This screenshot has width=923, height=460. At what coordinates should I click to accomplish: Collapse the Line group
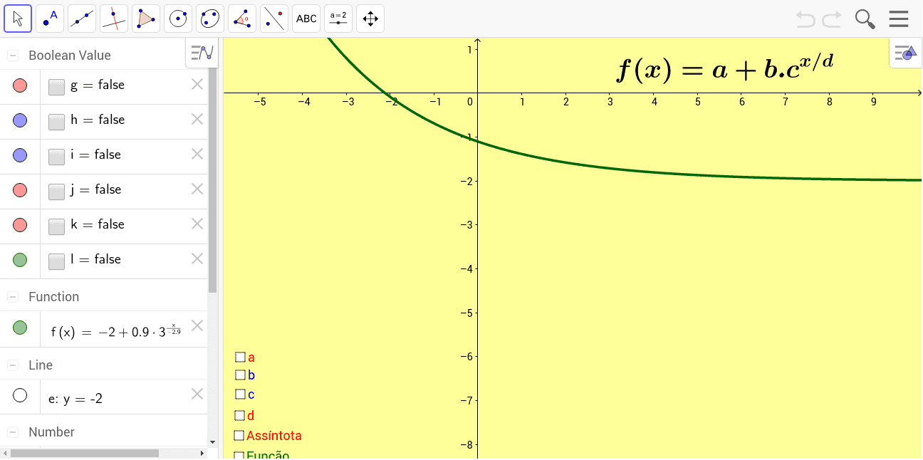point(13,365)
